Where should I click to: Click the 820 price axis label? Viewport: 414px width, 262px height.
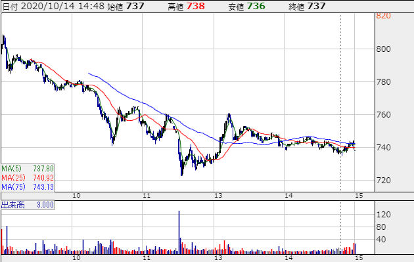point(383,16)
